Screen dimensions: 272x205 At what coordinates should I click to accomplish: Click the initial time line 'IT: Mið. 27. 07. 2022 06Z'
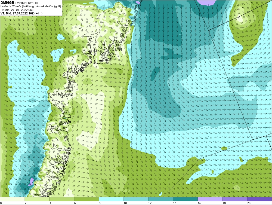17,10
